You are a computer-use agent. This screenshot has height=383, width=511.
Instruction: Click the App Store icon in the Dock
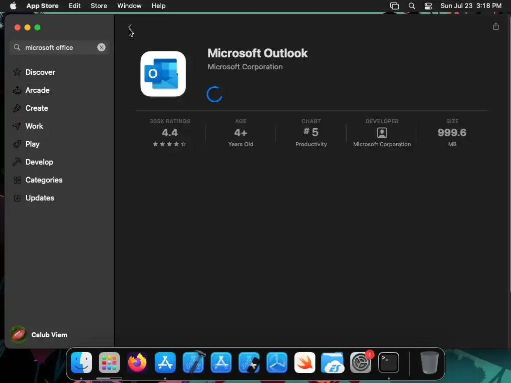click(x=165, y=363)
